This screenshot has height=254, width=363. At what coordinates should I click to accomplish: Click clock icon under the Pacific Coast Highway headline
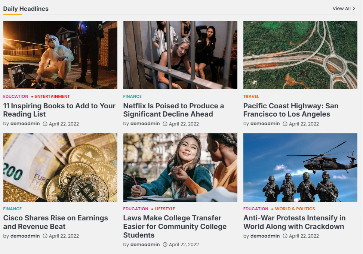(285, 124)
